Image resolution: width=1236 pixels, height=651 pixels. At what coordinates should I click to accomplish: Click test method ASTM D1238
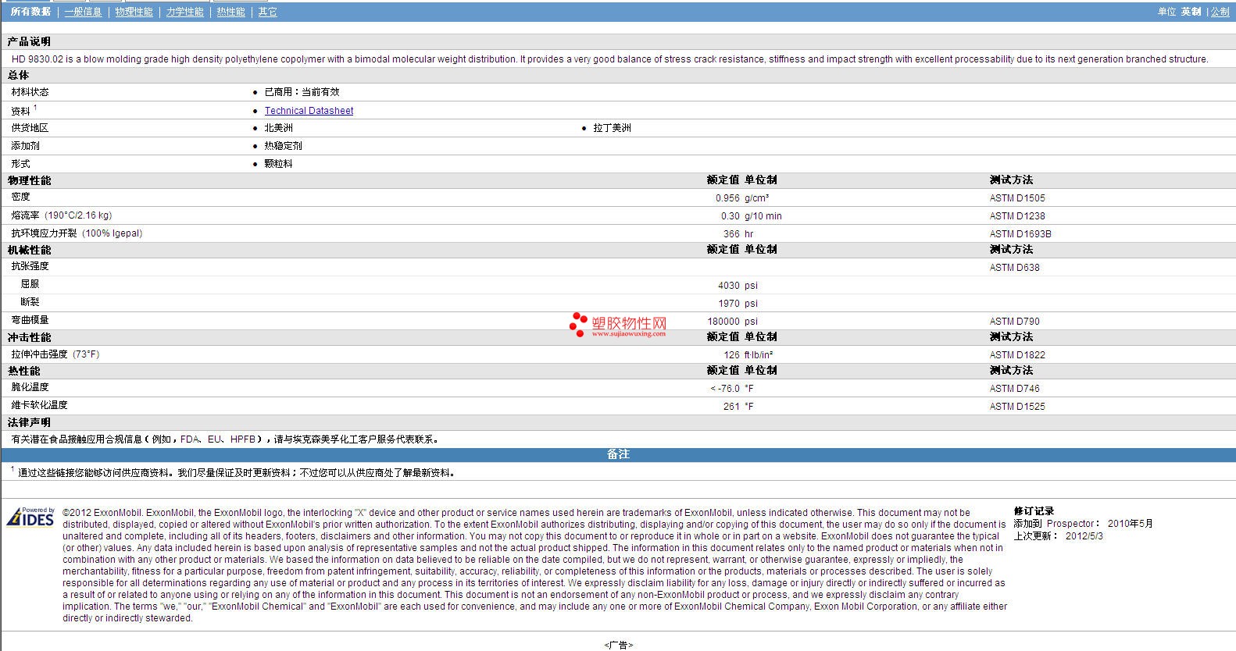coord(1017,216)
